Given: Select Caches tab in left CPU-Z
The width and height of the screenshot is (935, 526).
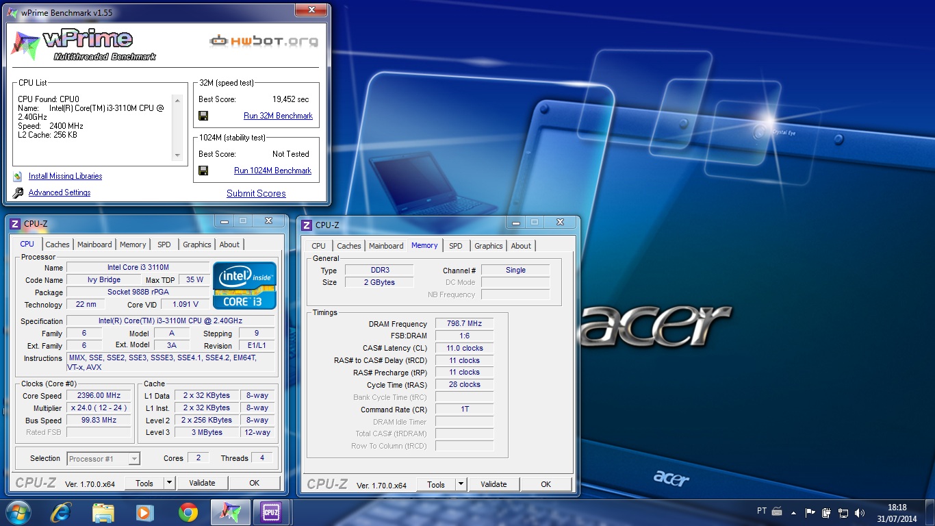Looking at the screenshot, I should click(57, 245).
